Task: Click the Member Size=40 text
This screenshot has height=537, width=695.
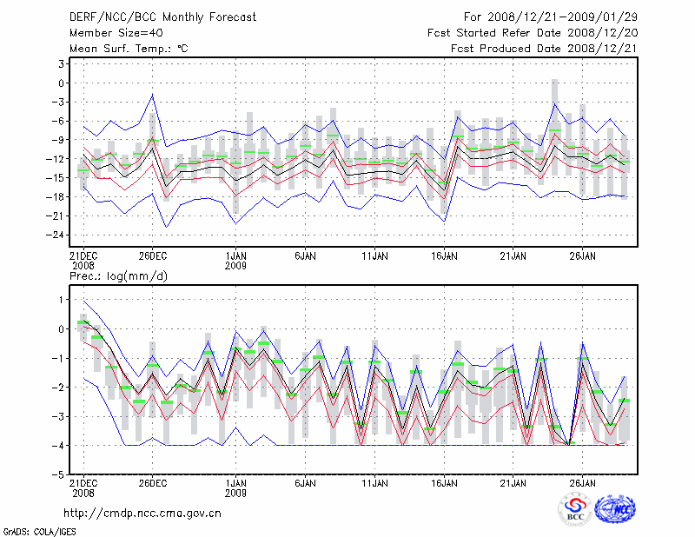Action: pyautogui.click(x=110, y=33)
